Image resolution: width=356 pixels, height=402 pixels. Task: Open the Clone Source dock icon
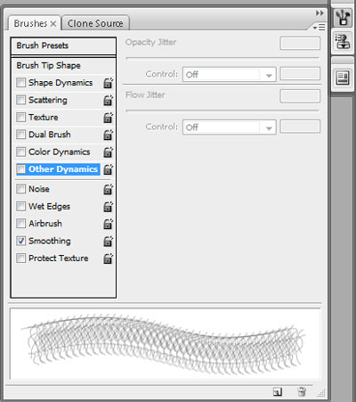point(343,42)
